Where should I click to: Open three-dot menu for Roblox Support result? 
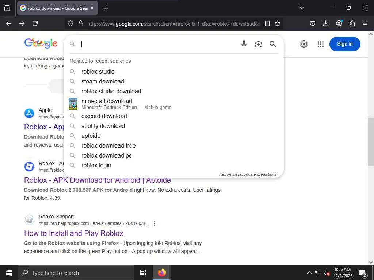[x=154, y=223]
